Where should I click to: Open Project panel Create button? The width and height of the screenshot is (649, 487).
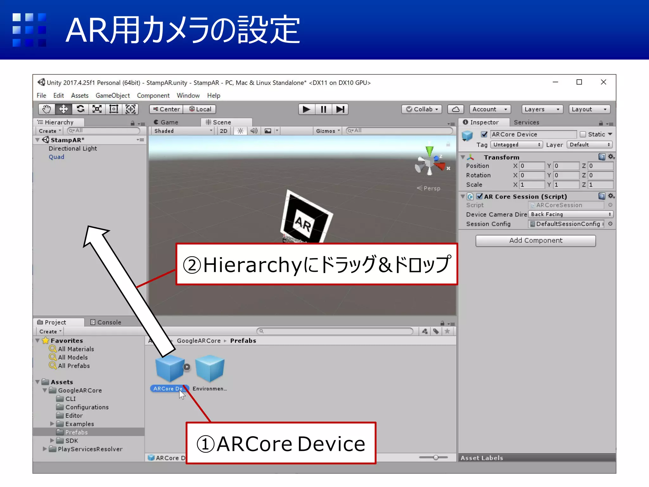pos(50,332)
